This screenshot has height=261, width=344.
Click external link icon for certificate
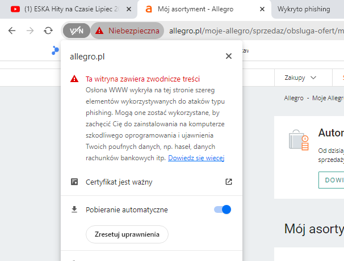(x=229, y=182)
